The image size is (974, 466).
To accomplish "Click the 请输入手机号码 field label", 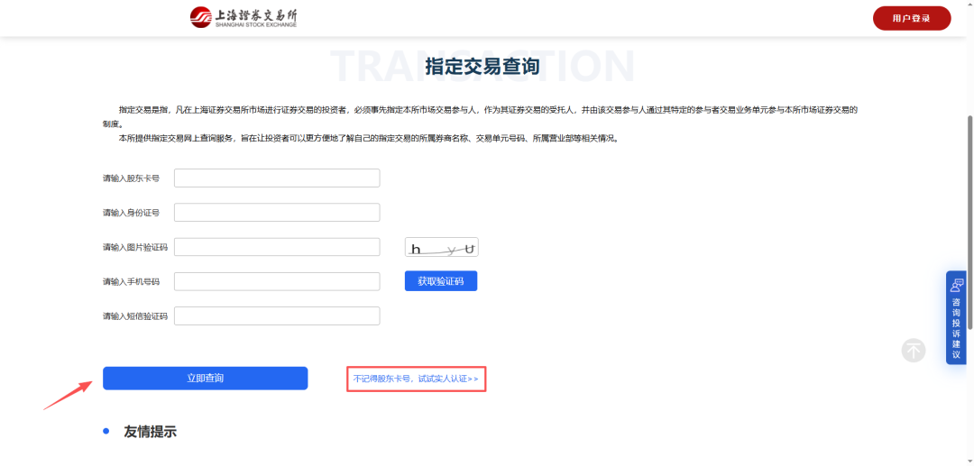I will click(x=131, y=281).
